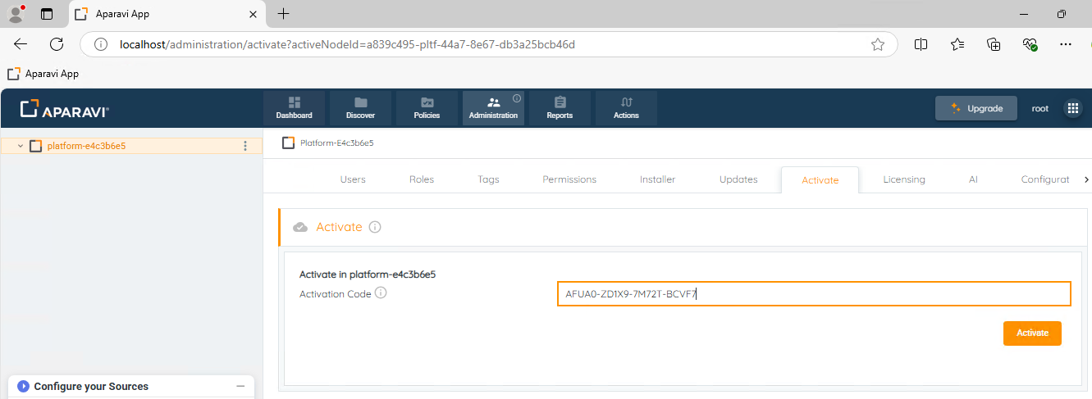This screenshot has height=399, width=1092.
Task: Collapse the platform-e4c3b6e5 tree node
Action: 20,146
